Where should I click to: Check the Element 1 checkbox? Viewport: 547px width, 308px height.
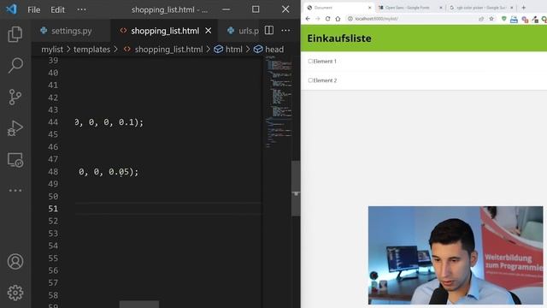tap(310, 61)
